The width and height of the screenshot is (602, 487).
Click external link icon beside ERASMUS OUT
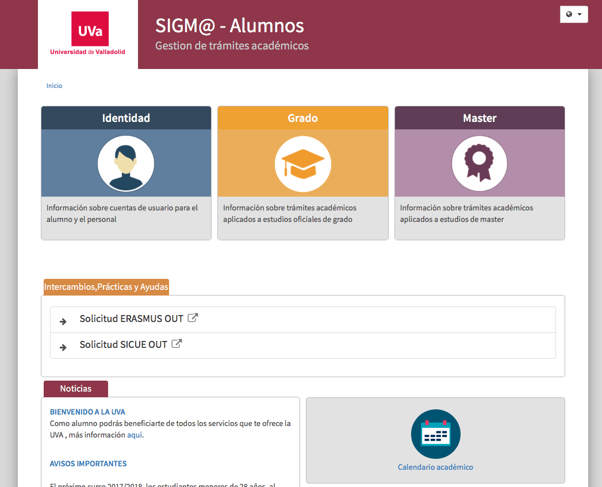point(193,318)
